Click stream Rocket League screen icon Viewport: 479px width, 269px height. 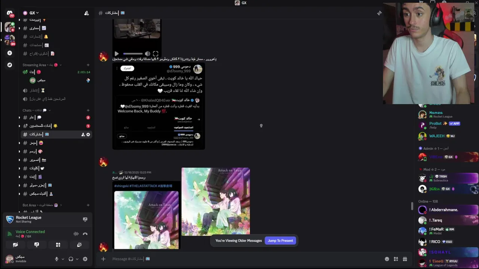coord(85,219)
